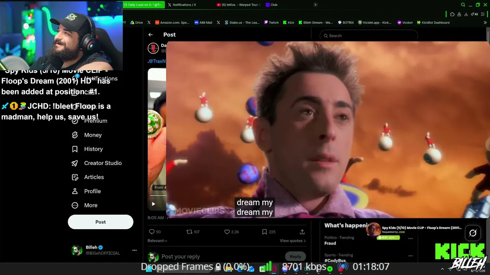
Task: Show hidden system tray icons
Action: point(442,269)
